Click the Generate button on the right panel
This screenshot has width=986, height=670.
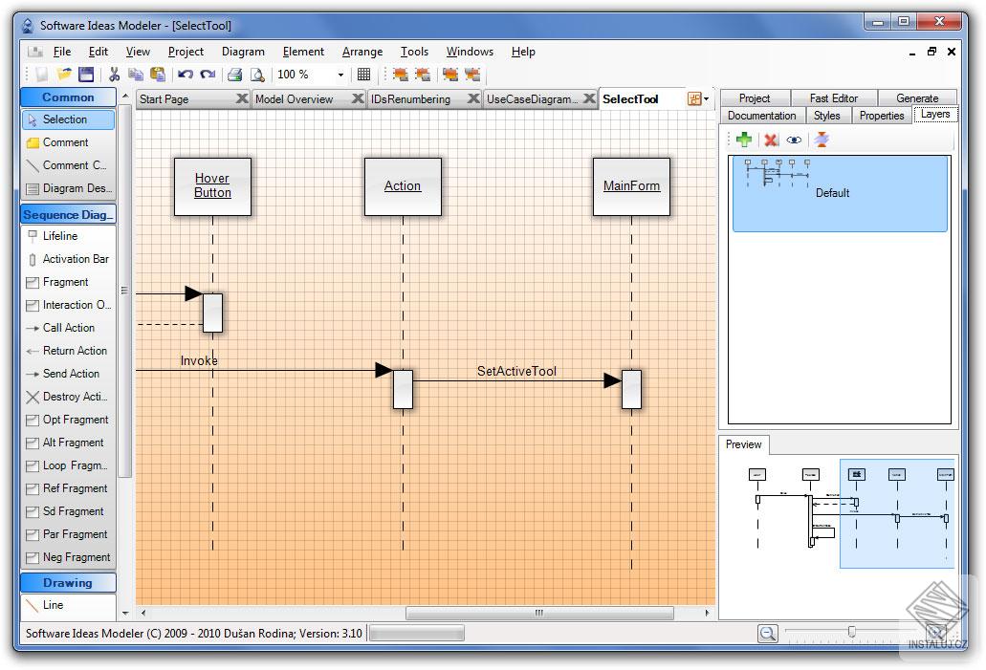[917, 97]
